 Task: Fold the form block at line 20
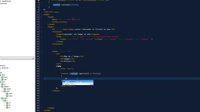(x=41, y=37)
